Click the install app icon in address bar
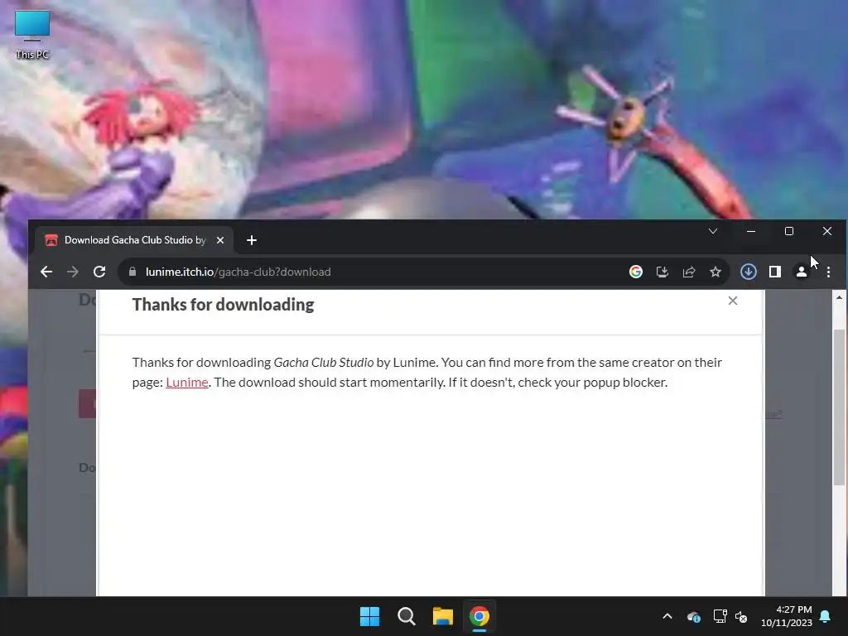The width and height of the screenshot is (848, 636). tap(662, 272)
